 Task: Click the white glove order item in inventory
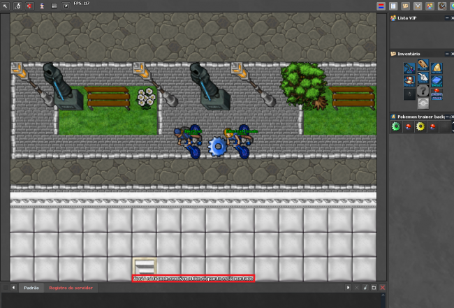click(x=423, y=78)
